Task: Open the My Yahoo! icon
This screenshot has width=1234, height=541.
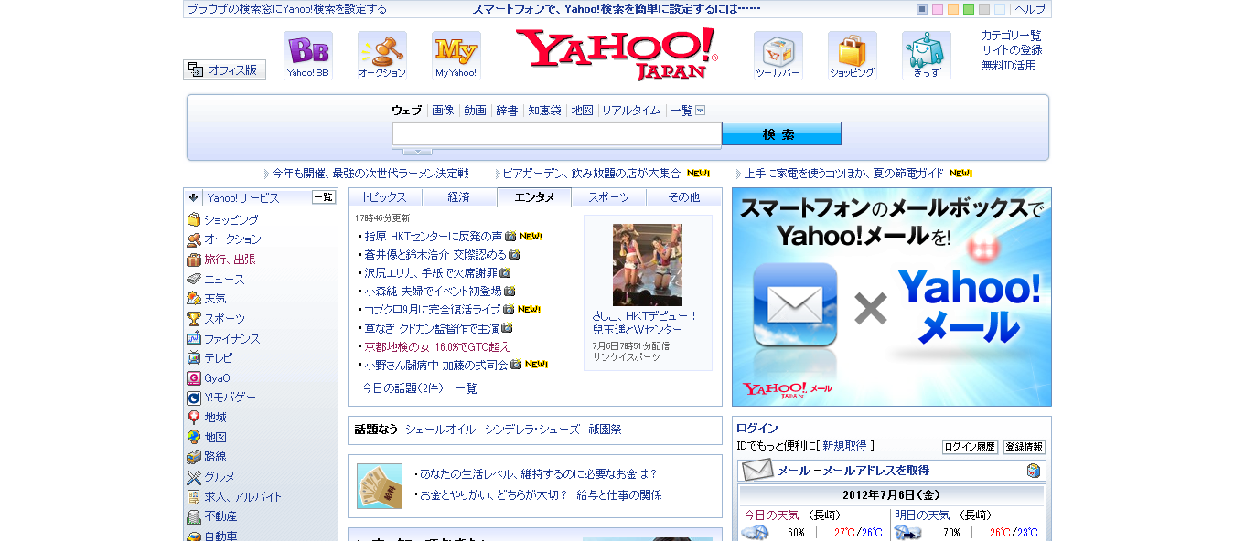Action: 456,56
